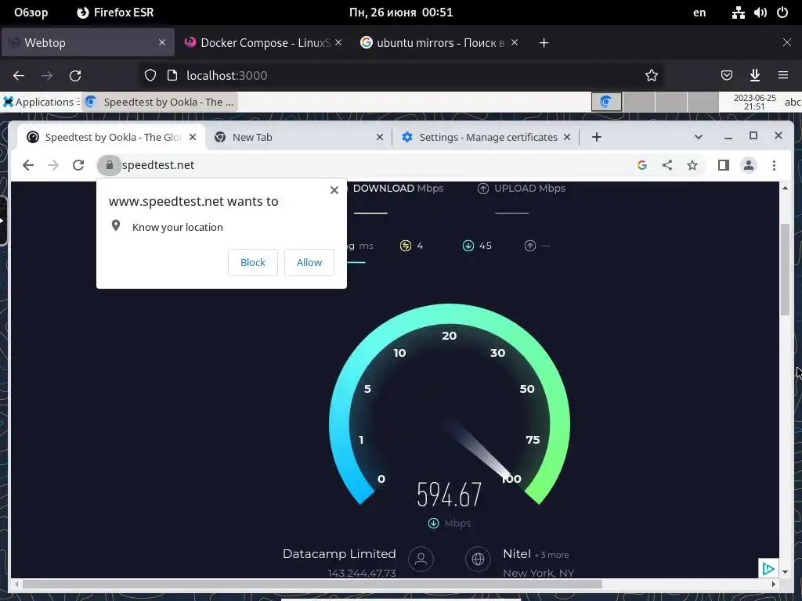This screenshot has height=601, width=802.
Task: Switch to New Tab in Chrome
Action: coord(298,137)
